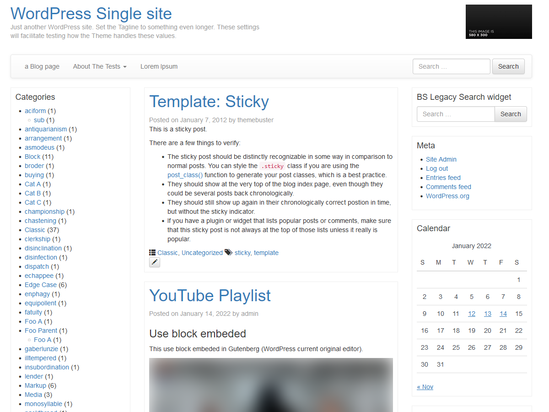Click the 580x300 header image

[x=499, y=22]
